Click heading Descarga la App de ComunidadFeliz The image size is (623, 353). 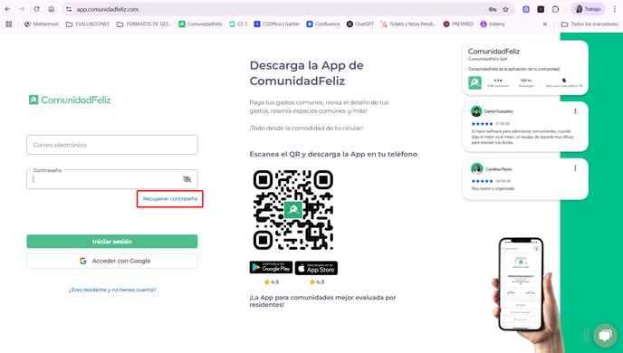[306, 73]
